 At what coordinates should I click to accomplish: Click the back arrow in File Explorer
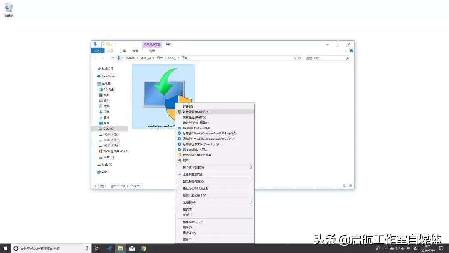click(x=96, y=57)
